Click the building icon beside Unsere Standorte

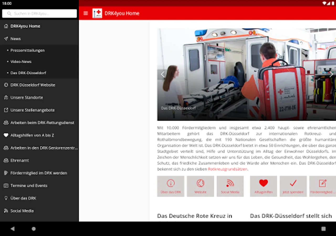pos(6,98)
